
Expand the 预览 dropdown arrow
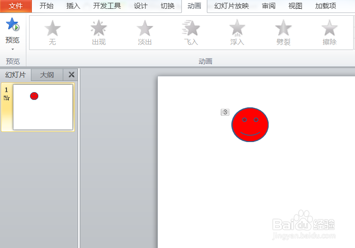[x=12, y=49]
